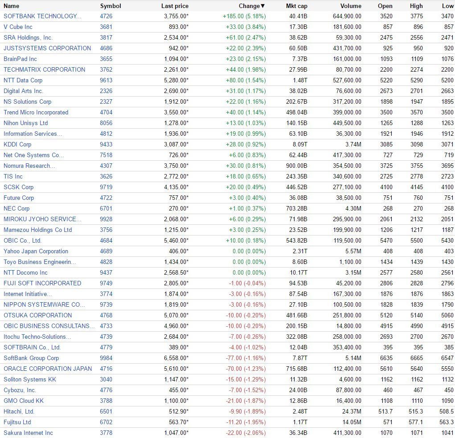The image size is (455, 438).
Task: Open SoftBank Group Corp link
Action: pyautogui.click(x=31, y=358)
